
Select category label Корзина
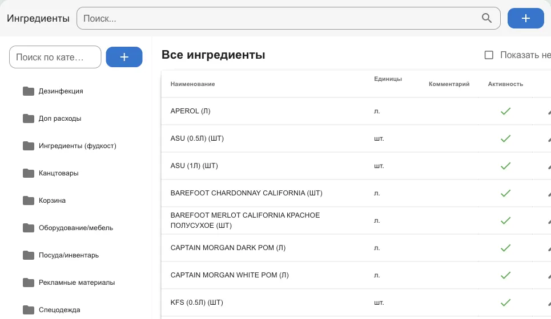click(x=52, y=201)
